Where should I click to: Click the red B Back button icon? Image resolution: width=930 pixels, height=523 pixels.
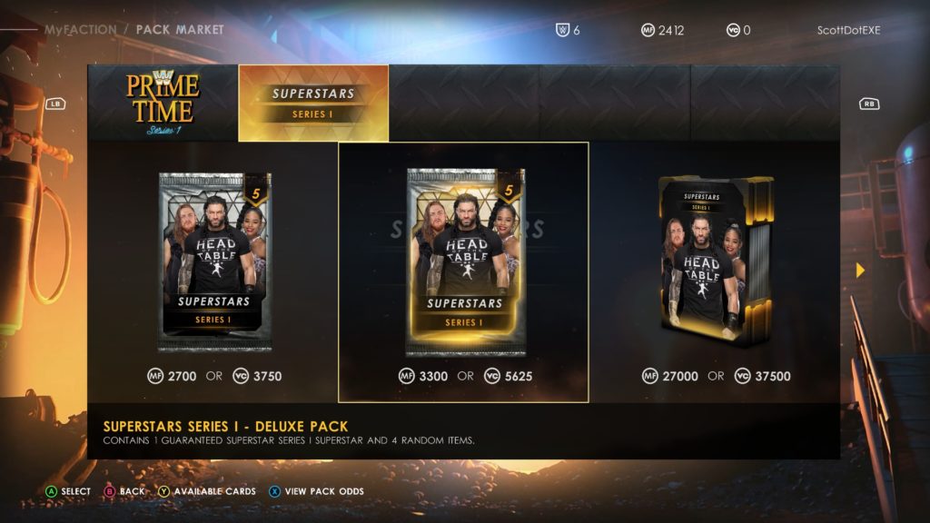tap(110, 491)
